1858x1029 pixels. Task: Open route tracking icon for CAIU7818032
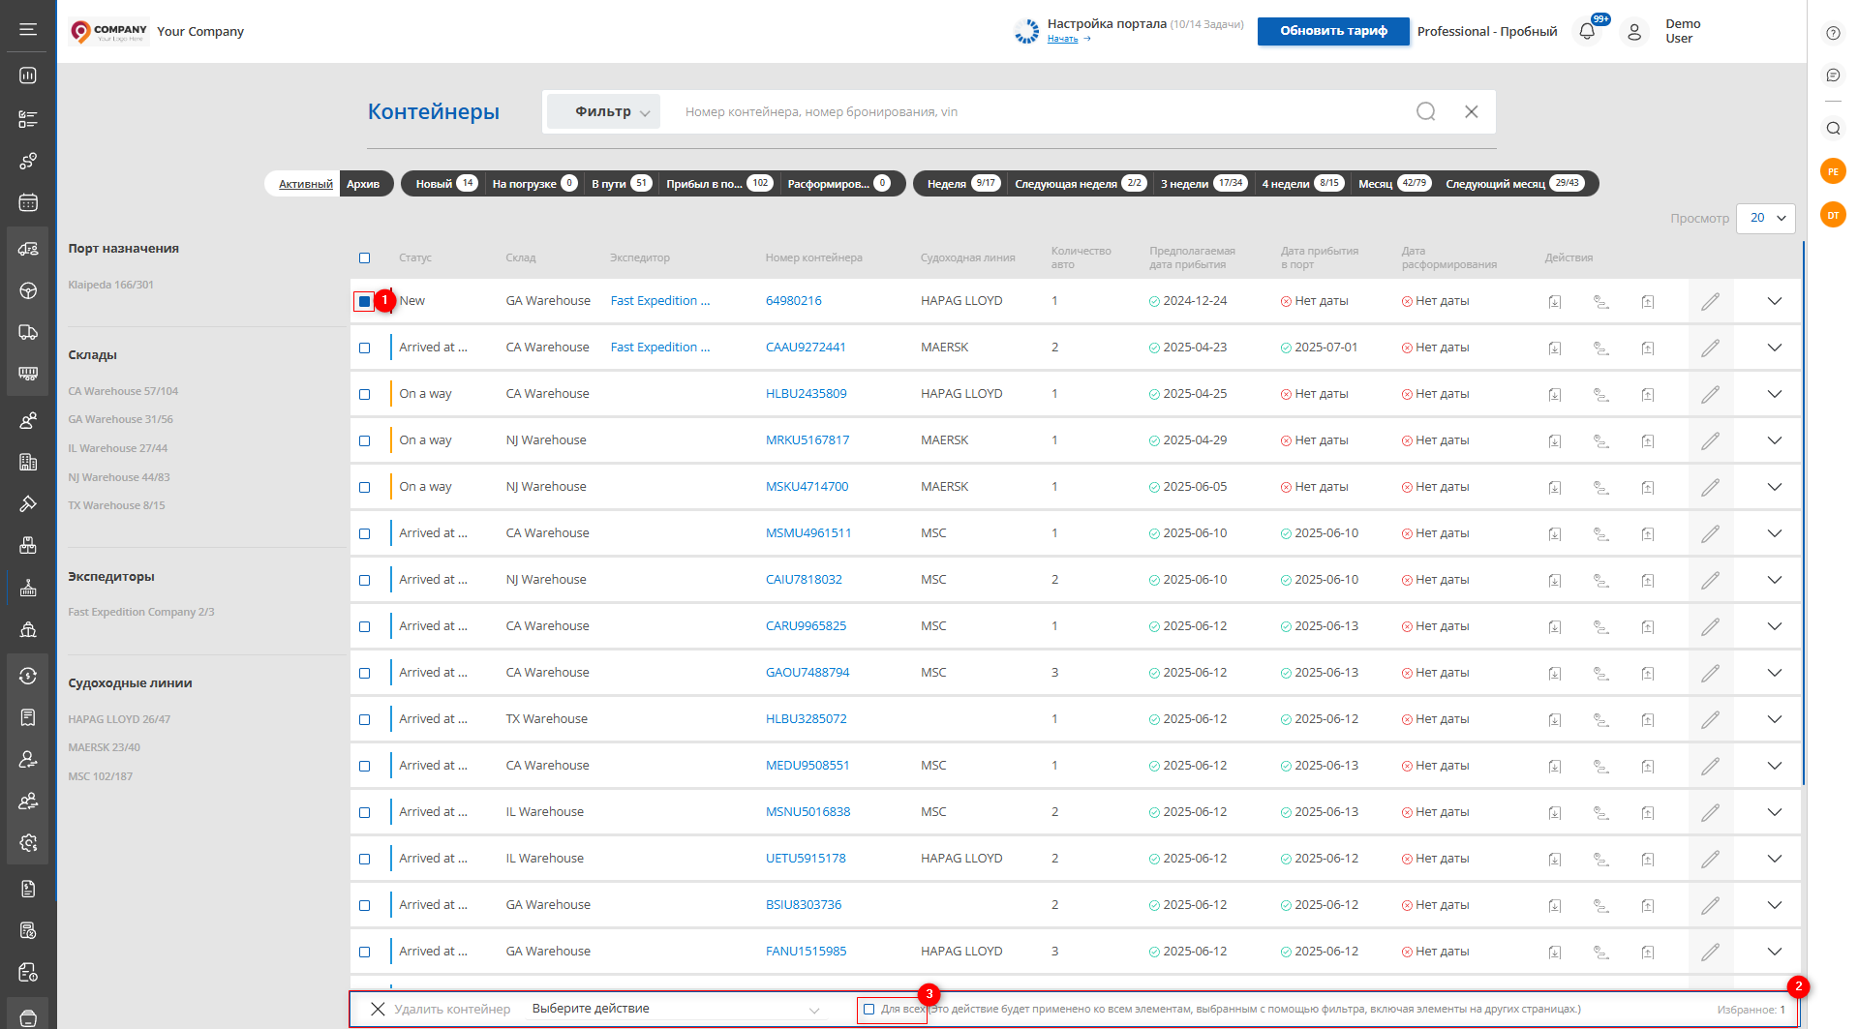1600,581
